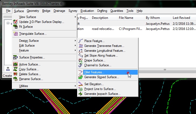Click the '2/2/2016 12:10' last revised cell
The image size is (196, 114).
184,29
